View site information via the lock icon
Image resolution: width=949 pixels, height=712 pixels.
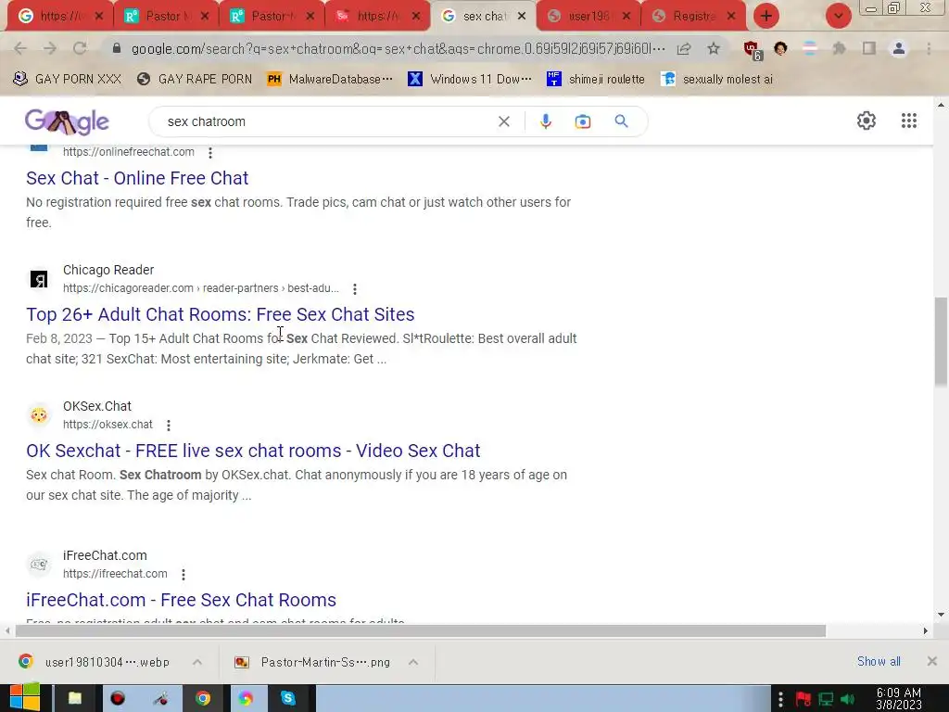[117, 48]
